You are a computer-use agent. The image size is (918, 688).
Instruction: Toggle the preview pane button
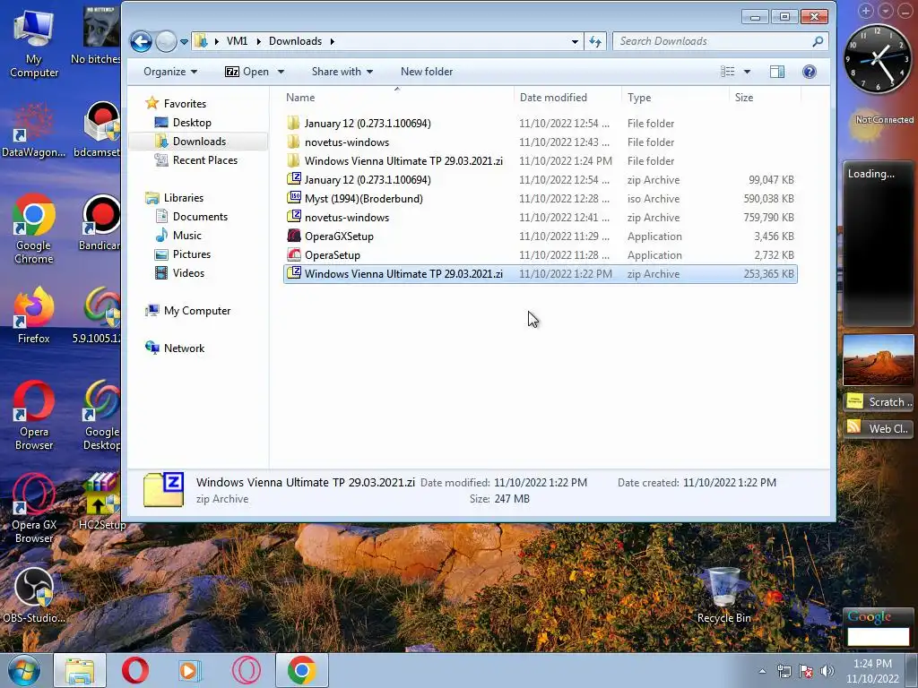click(x=777, y=72)
